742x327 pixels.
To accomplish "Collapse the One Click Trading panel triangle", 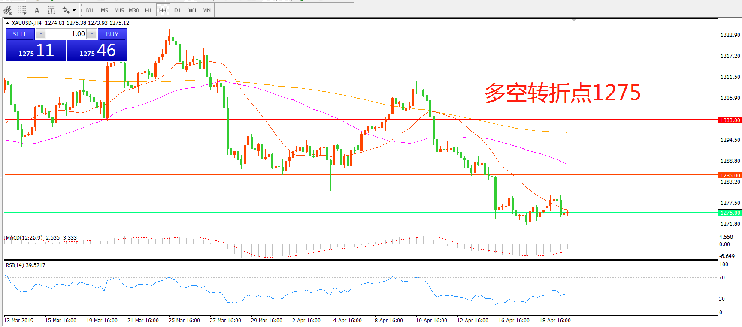I will pos(7,23).
